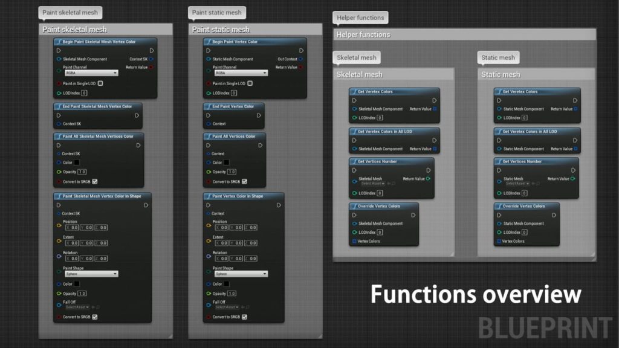Click exec input pin of Begin Paint Vertex Color node
The image size is (619, 348).
[208, 51]
